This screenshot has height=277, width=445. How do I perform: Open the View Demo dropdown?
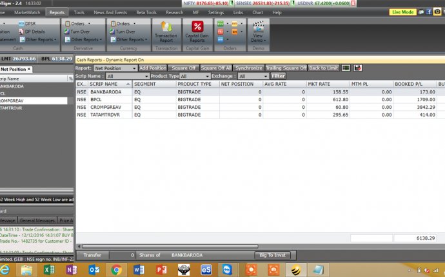[258, 32]
